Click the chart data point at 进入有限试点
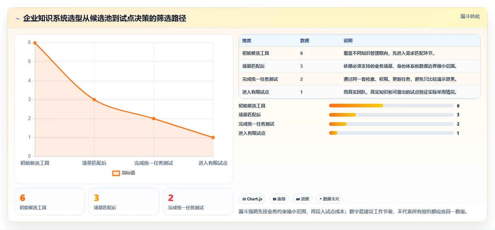 pyautogui.click(x=213, y=137)
